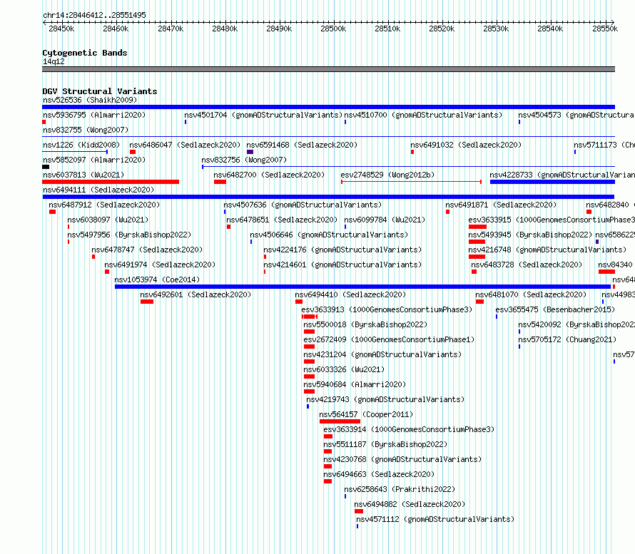This screenshot has height=554, width=635.
Task: Open the nsv5940684 (Almarri2020) variant
Action: (355, 384)
